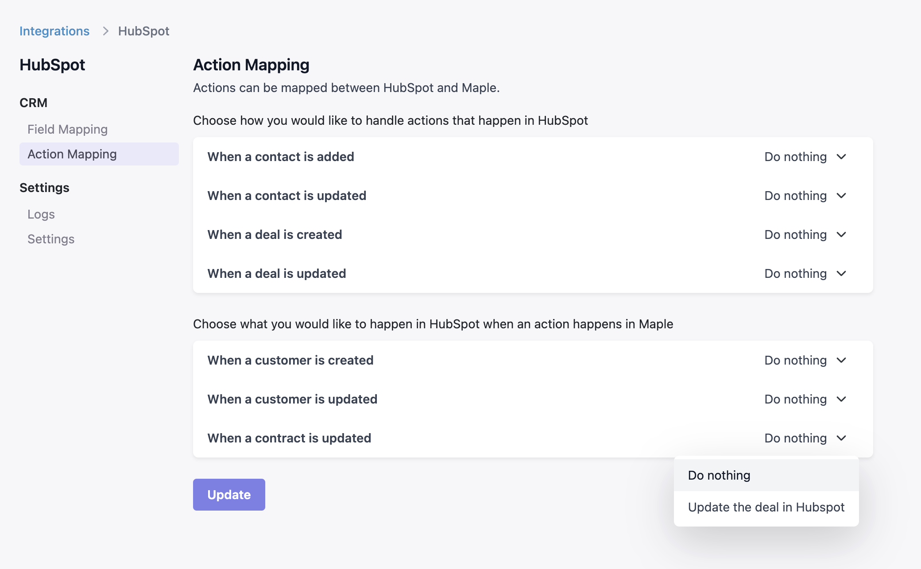The height and width of the screenshot is (569, 921).
Task: Click chevron next to contact added row
Action: [x=841, y=157]
